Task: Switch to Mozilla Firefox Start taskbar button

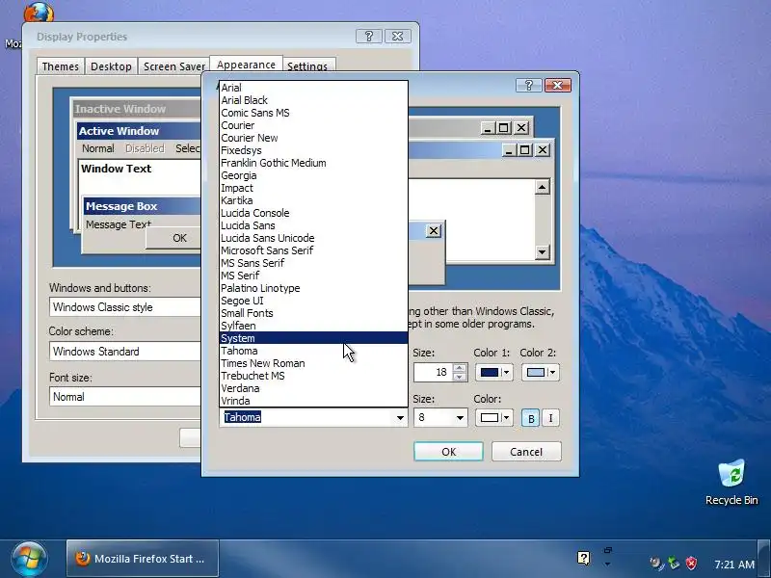Action: click(x=143, y=559)
